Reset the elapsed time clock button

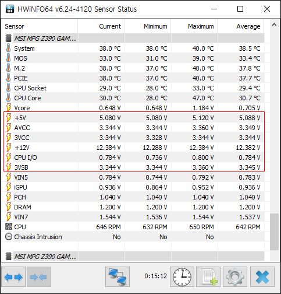tap(182, 277)
